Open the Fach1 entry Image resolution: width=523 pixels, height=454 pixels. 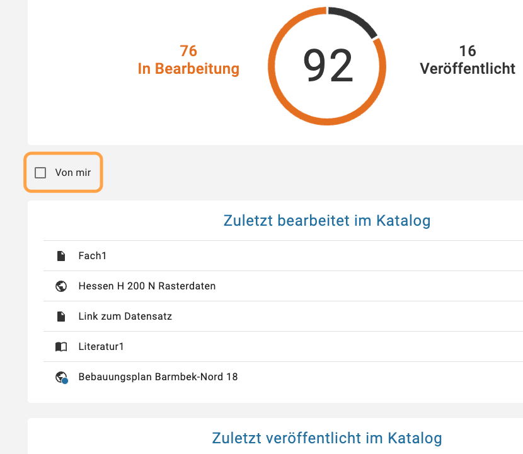point(93,256)
